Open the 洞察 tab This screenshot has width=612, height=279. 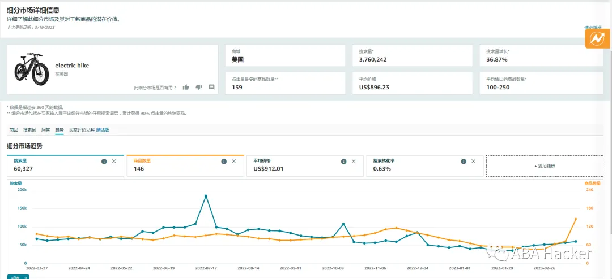click(x=46, y=130)
